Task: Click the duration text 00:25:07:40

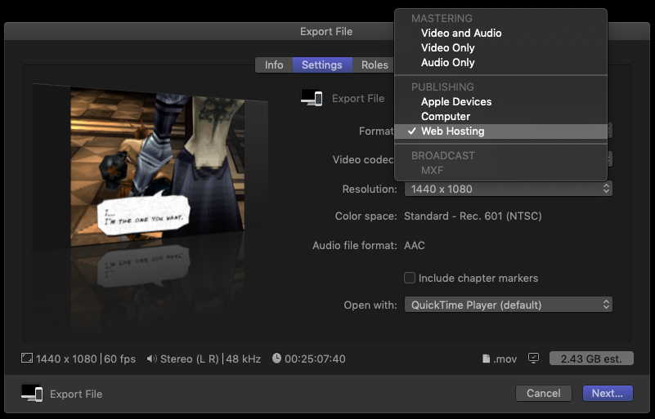Action: tap(315, 359)
